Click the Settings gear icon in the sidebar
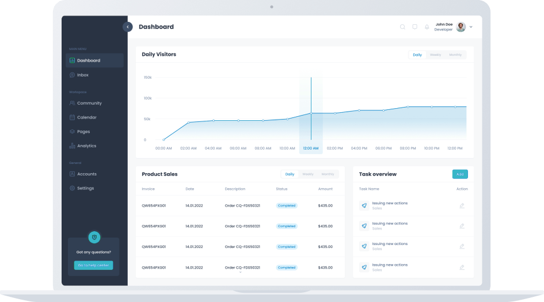 pyautogui.click(x=72, y=188)
